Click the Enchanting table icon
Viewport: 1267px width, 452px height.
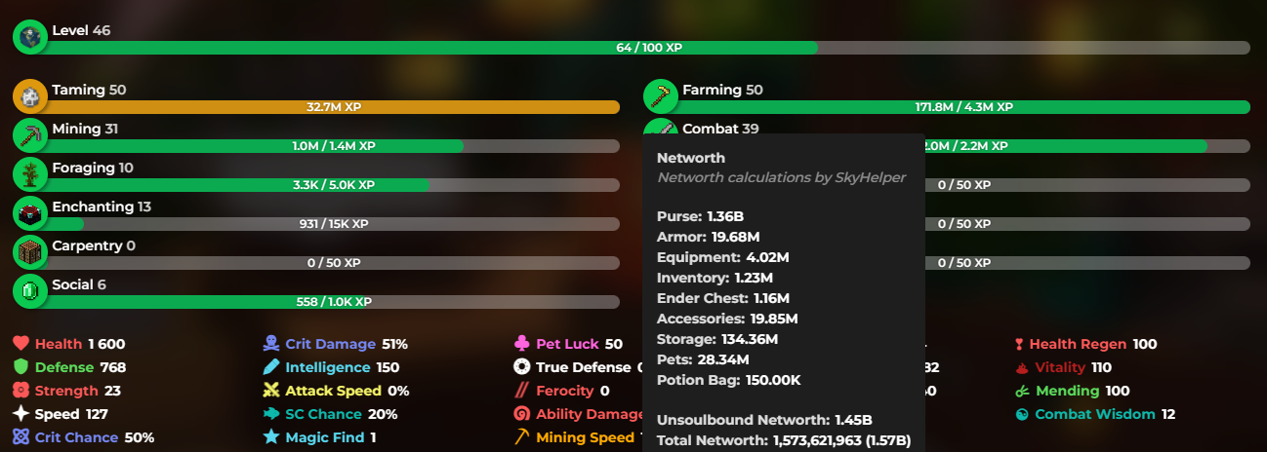(x=30, y=213)
